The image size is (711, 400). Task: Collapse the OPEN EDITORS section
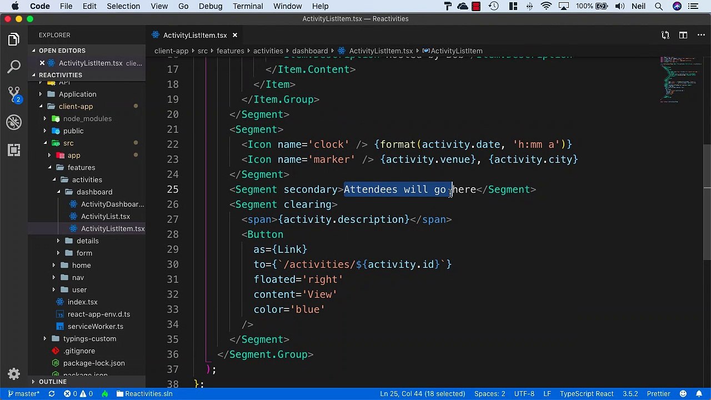[x=62, y=51]
